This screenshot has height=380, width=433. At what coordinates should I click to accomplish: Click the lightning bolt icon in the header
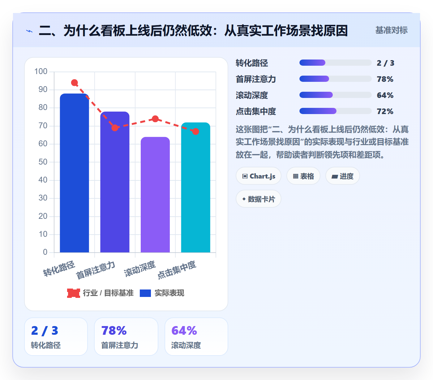tap(29, 31)
